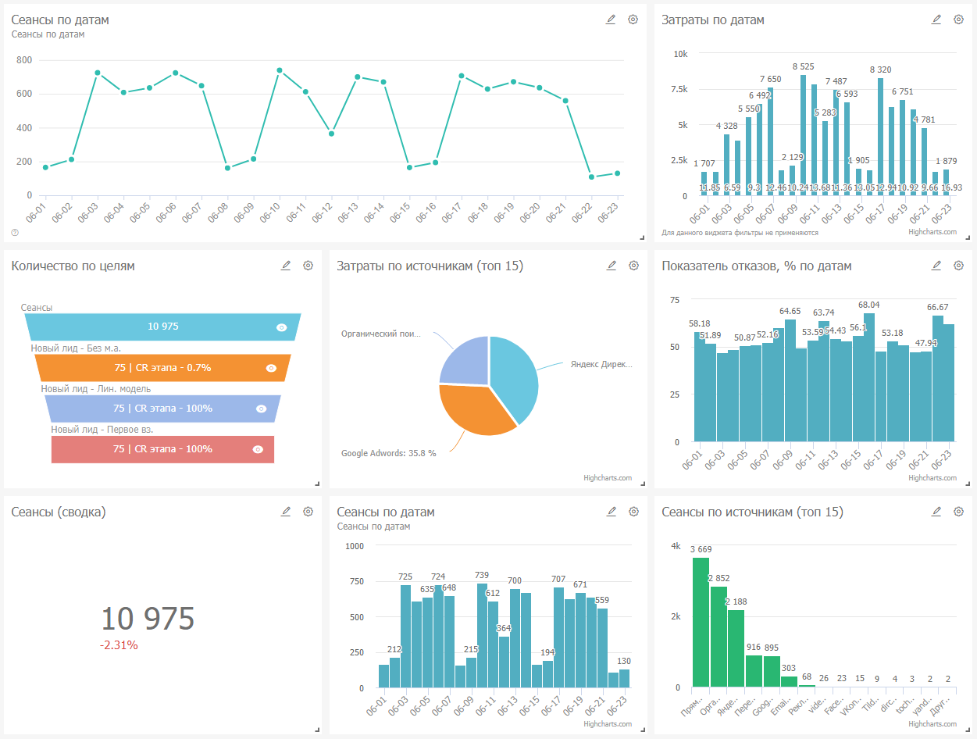Click the edit pencil on the top-left Сеансы по датам line chart widget
The width and height of the screenshot is (977, 739).
611,20
